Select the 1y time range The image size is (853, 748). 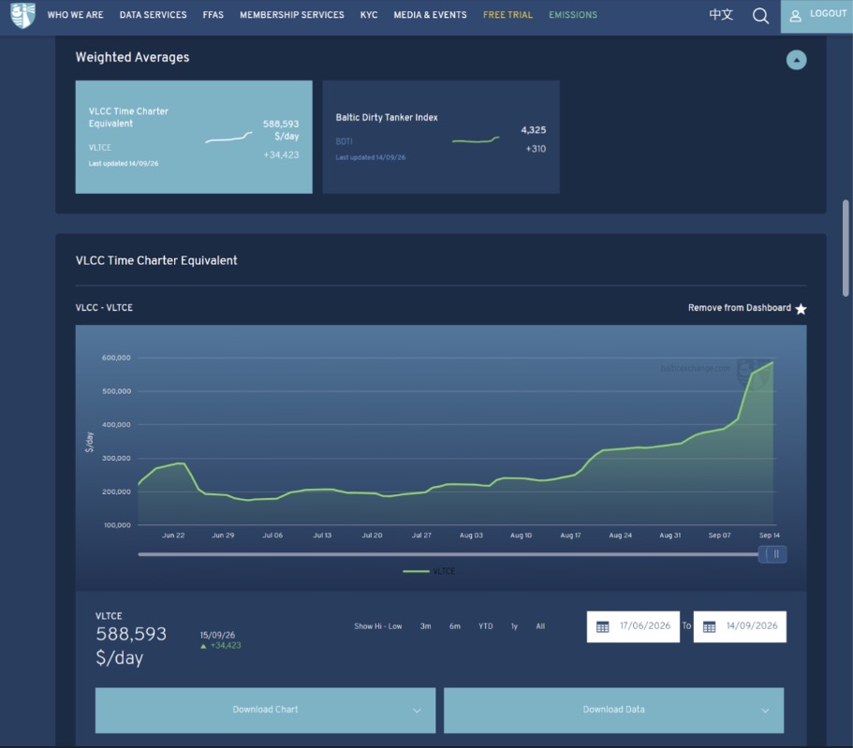coord(514,626)
